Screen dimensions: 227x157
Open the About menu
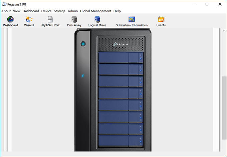click(x=6, y=11)
